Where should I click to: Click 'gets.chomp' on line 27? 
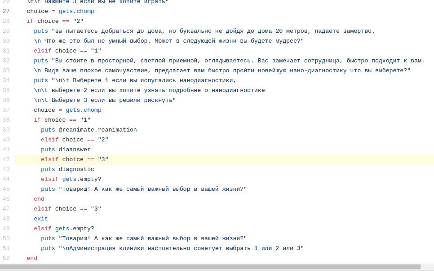tap(76, 11)
